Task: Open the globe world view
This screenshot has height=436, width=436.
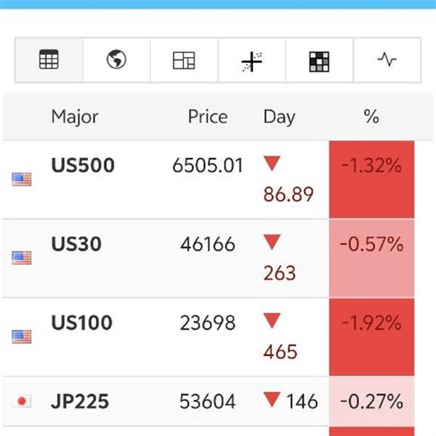Action: [116, 60]
